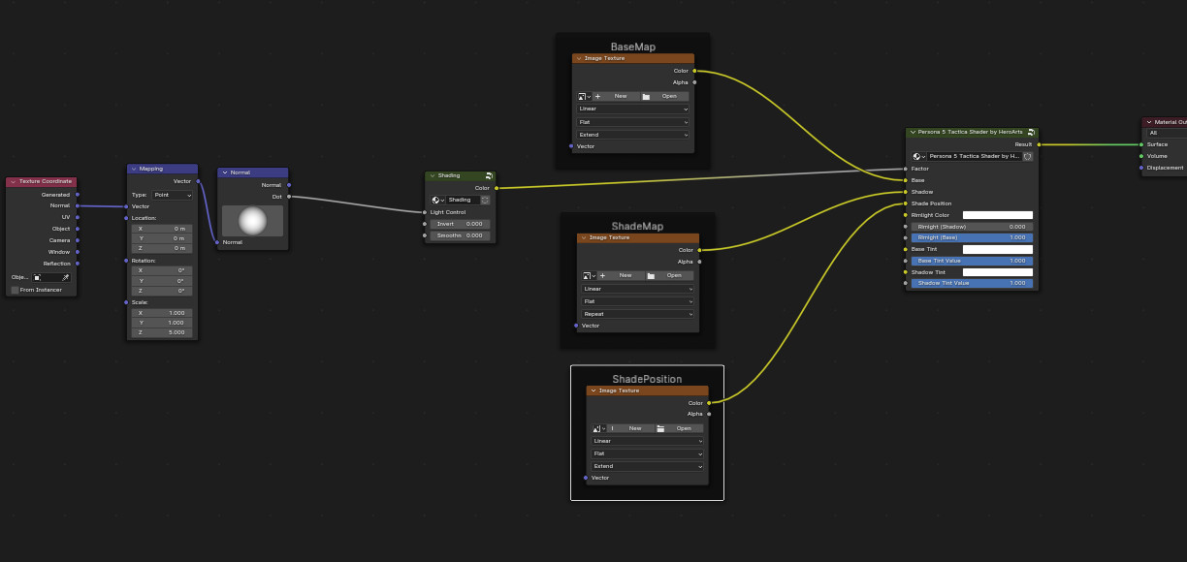Image resolution: width=1187 pixels, height=562 pixels.
Task: Collapse the Normal node using header chevron
Action: click(x=224, y=172)
